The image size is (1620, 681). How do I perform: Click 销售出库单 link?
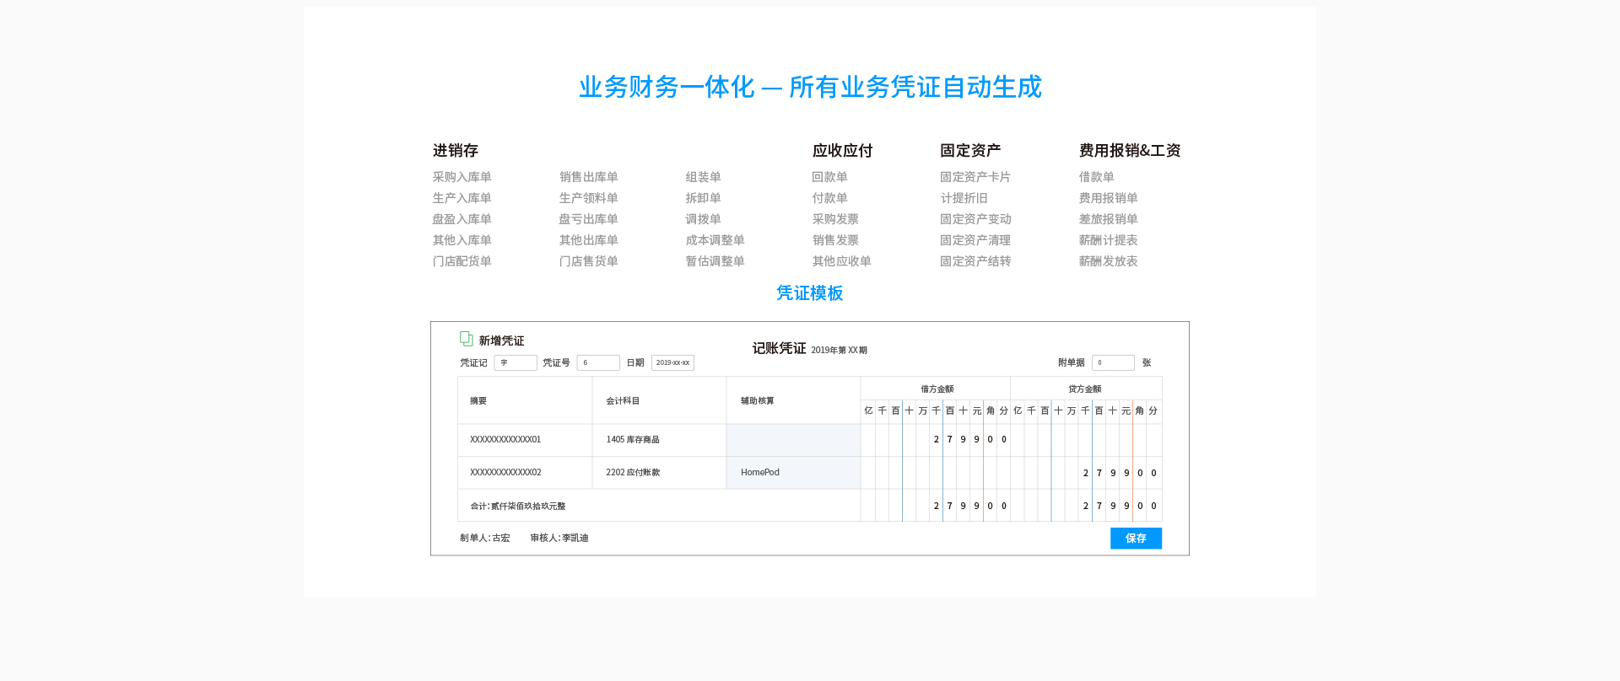[x=588, y=177]
